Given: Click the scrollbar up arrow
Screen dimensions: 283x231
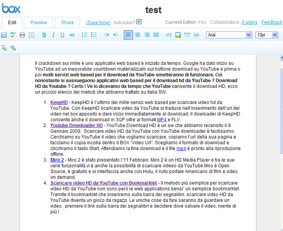Looking at the screenshot, I should pos(281,58).
